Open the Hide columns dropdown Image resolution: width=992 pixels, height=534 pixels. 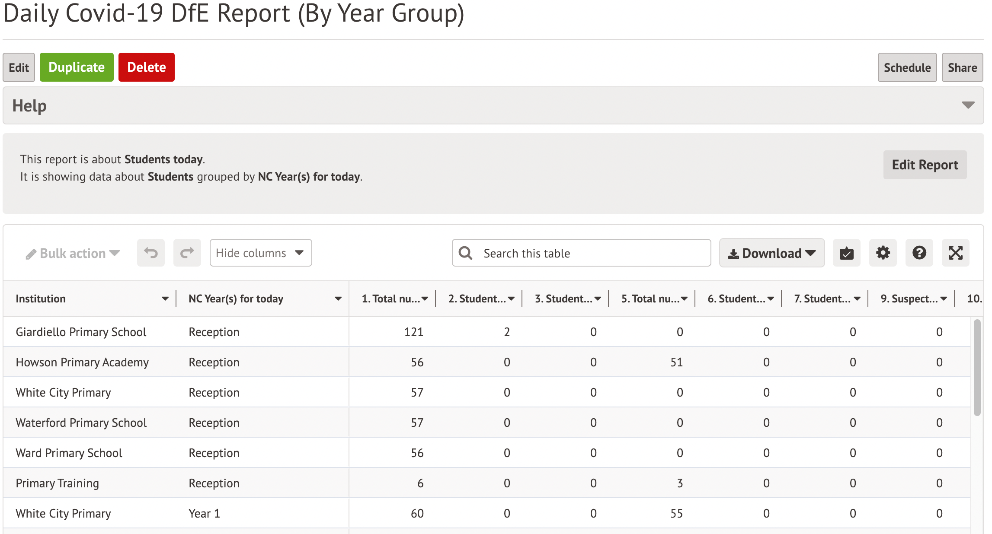(x=260, y=253)
